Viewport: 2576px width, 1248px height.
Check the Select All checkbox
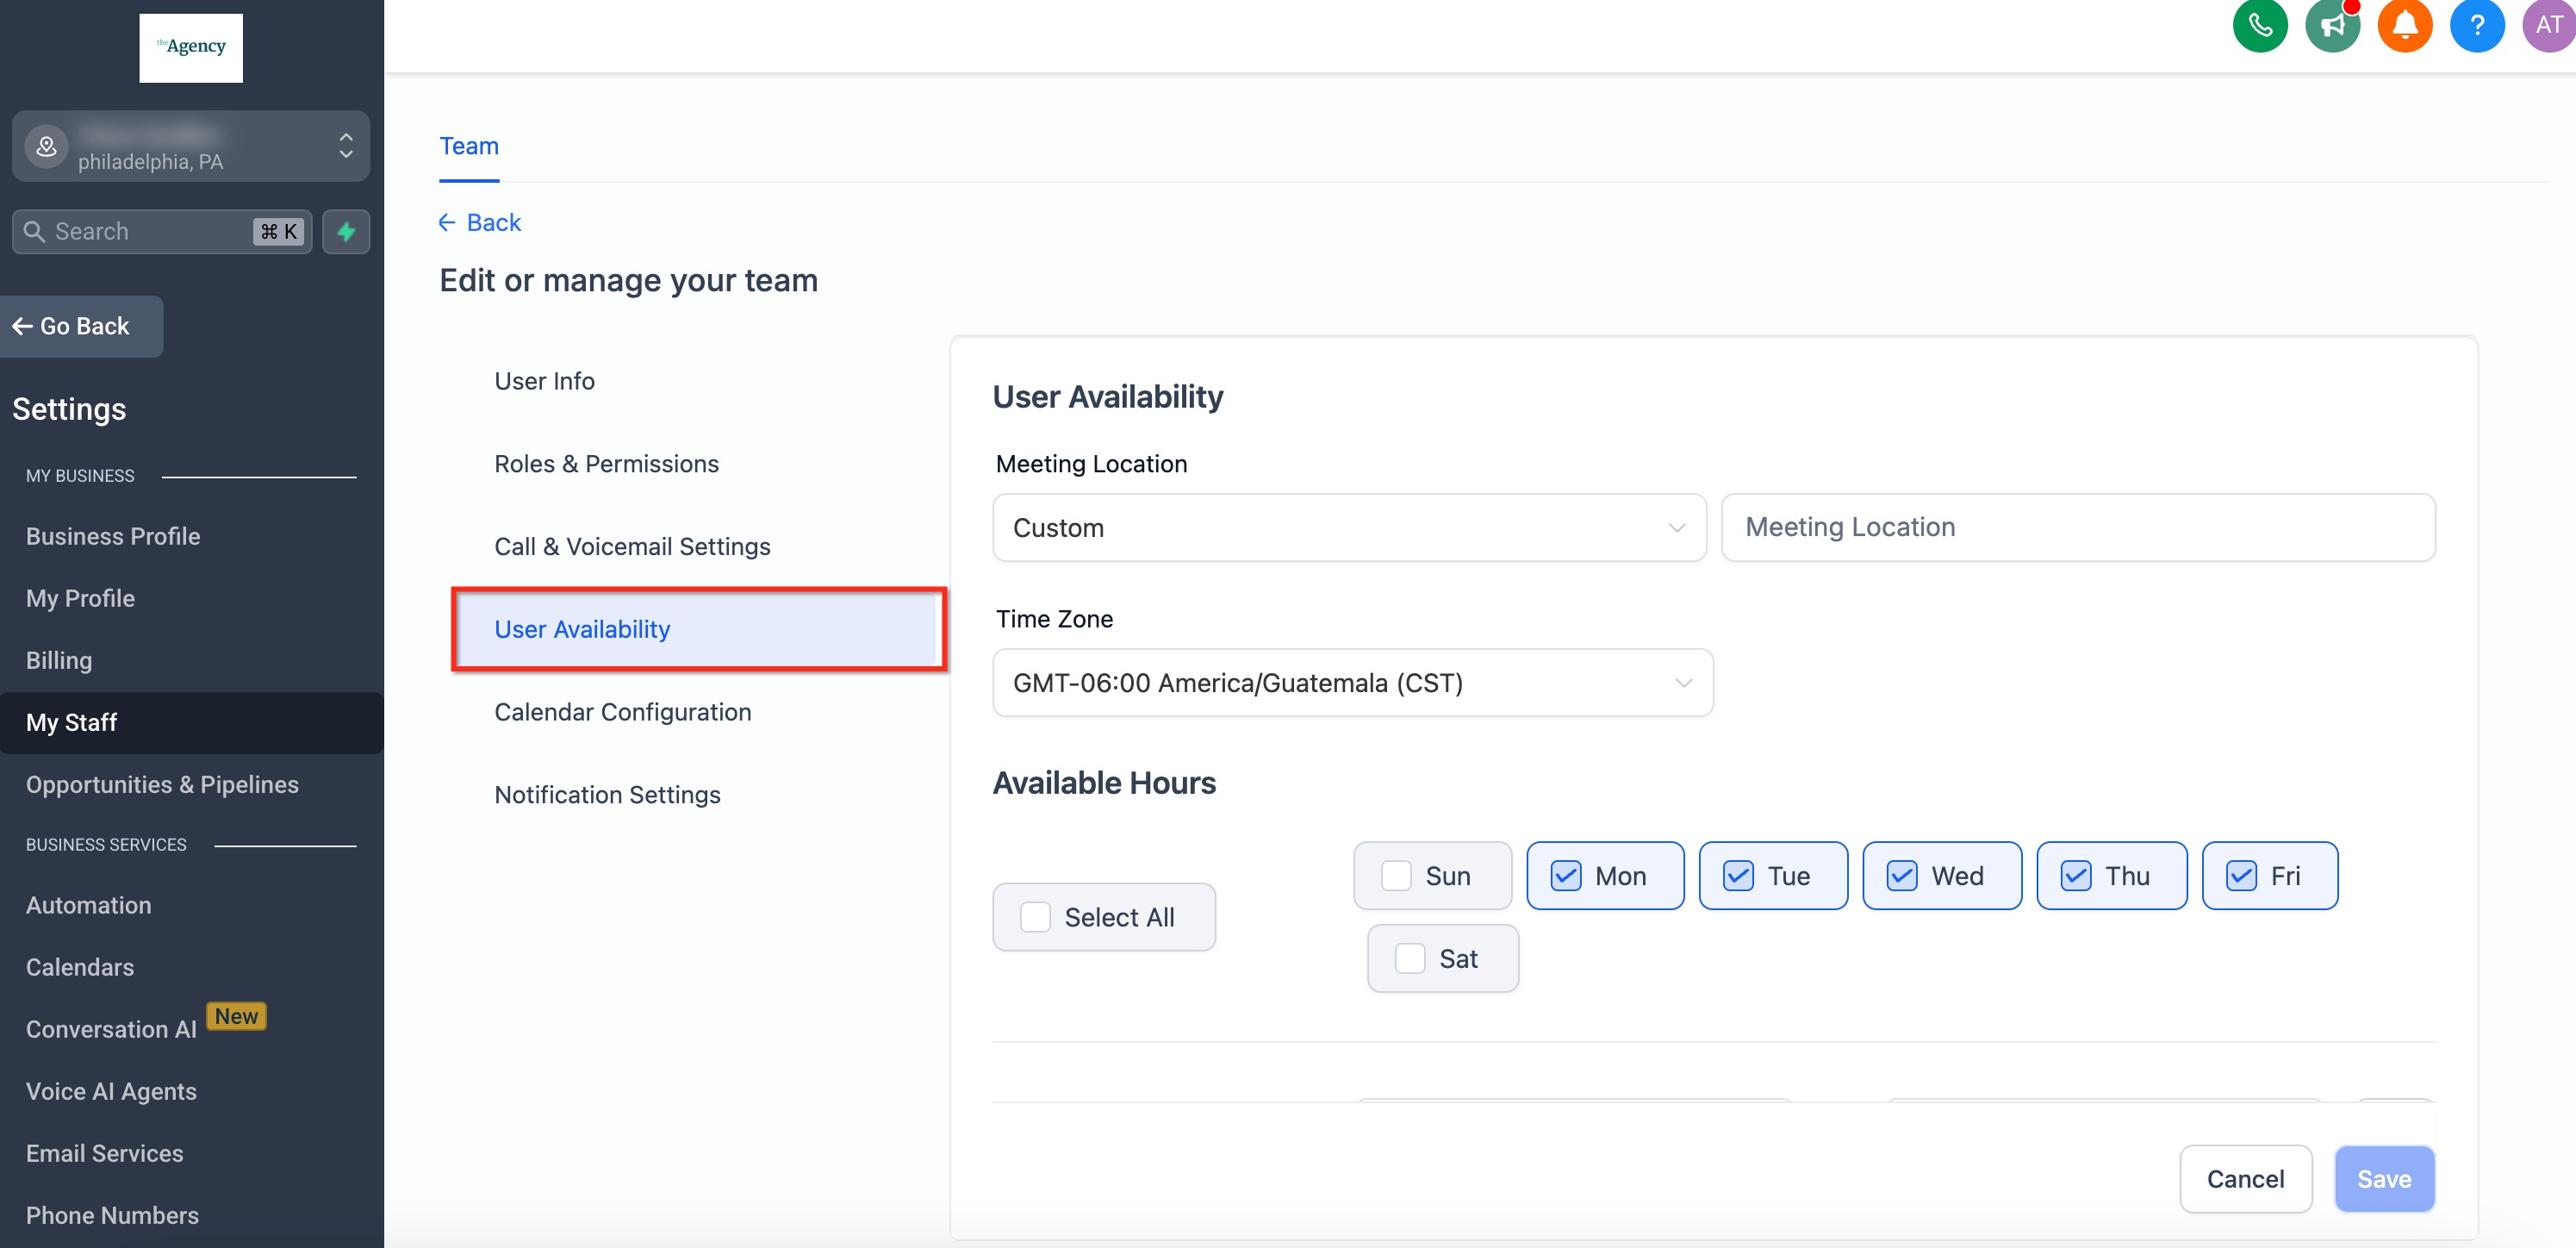pyautogui.click(x=1035, y=917)
